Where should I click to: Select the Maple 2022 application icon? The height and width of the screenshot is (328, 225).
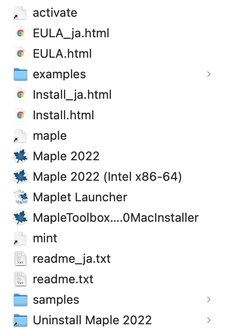(21, 156)
